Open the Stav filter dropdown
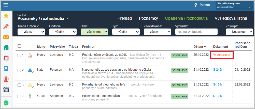Viewport: 255px width, 109px height. click(x=94, y=32)
